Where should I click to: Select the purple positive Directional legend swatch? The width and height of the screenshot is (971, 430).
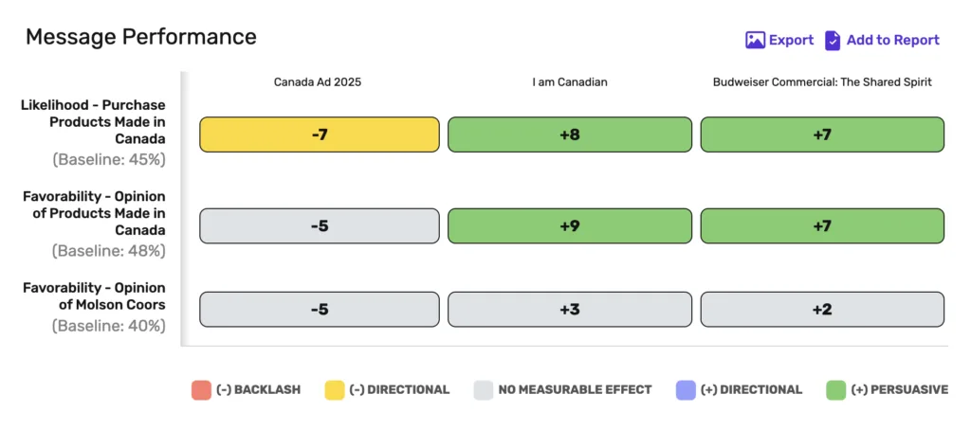686,390
